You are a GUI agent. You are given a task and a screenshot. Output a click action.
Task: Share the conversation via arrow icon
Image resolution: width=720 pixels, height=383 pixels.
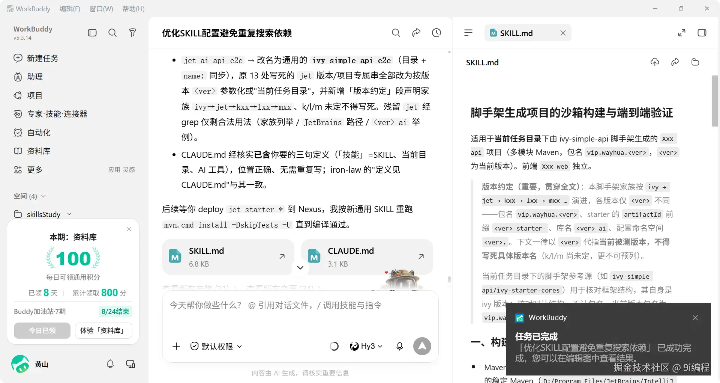(x=416, y=33)
